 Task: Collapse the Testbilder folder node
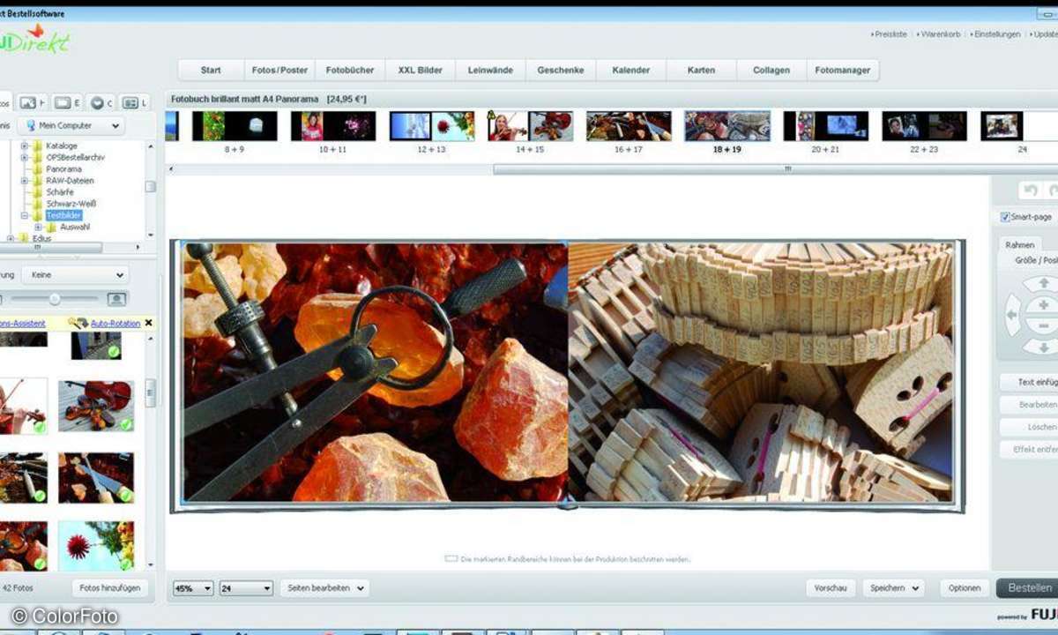(x=25, y=215)
